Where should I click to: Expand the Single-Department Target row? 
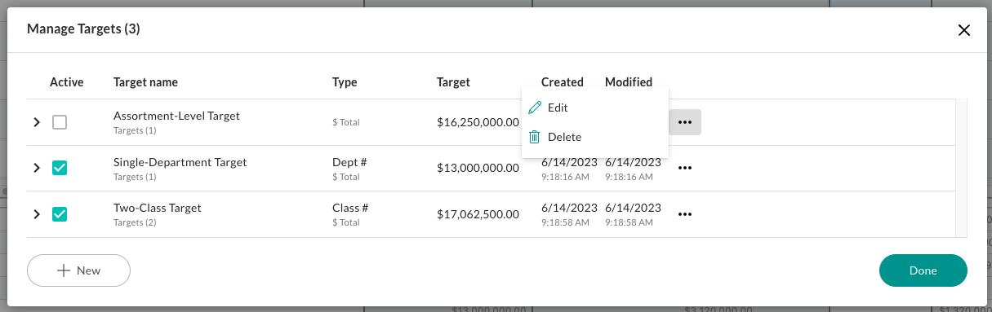click(36, 168)
